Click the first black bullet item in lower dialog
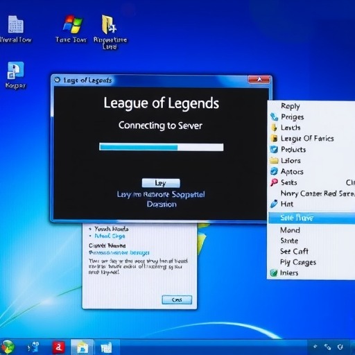 point(112,229)
